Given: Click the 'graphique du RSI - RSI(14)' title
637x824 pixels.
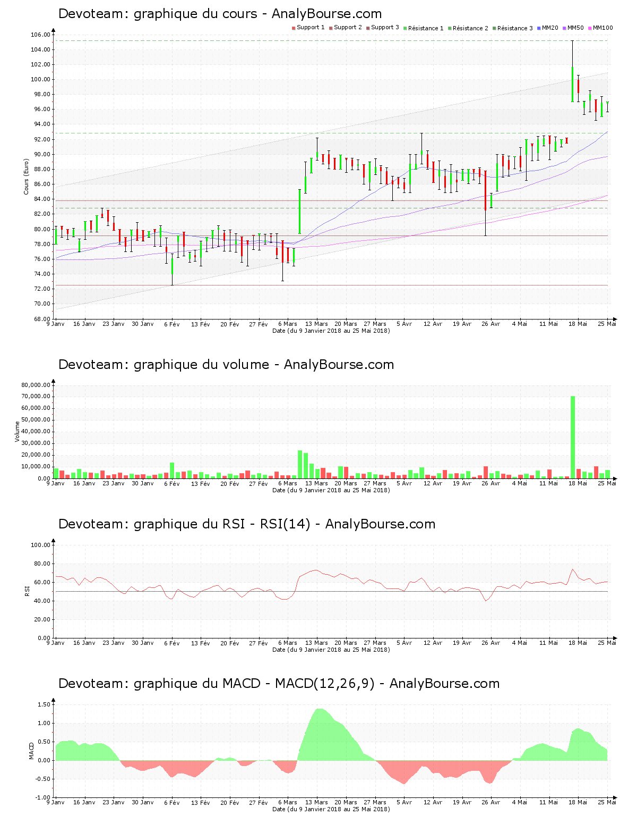Looking at the screenshot, I should [247, 524].
